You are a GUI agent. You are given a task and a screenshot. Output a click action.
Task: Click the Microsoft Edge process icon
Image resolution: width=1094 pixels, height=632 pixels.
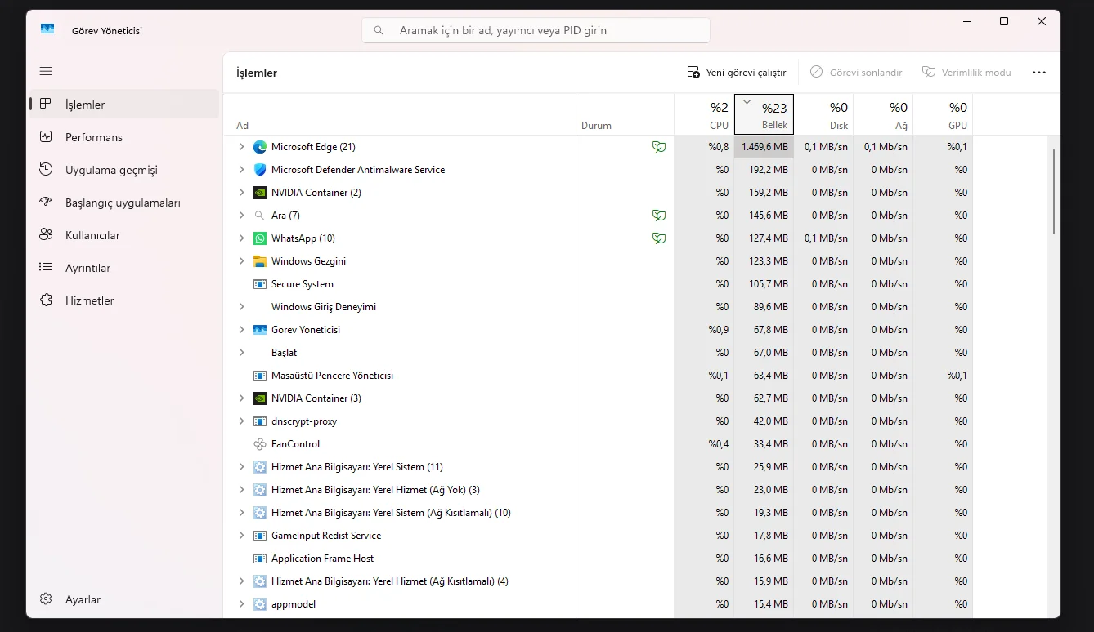click(260, 147)
